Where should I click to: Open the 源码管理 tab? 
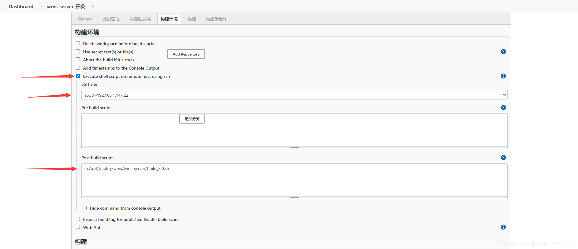click(x=111, y=19)
